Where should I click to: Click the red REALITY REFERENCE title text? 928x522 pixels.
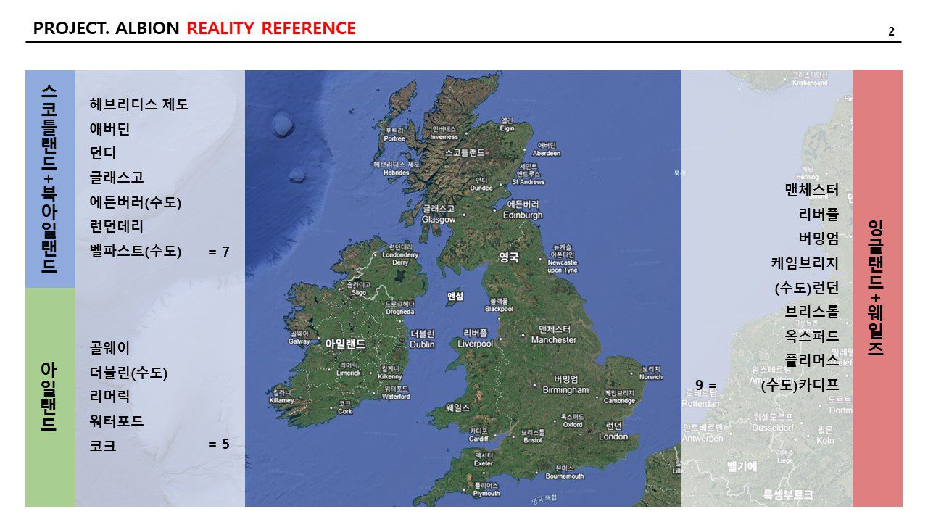(x=271, y=29)
